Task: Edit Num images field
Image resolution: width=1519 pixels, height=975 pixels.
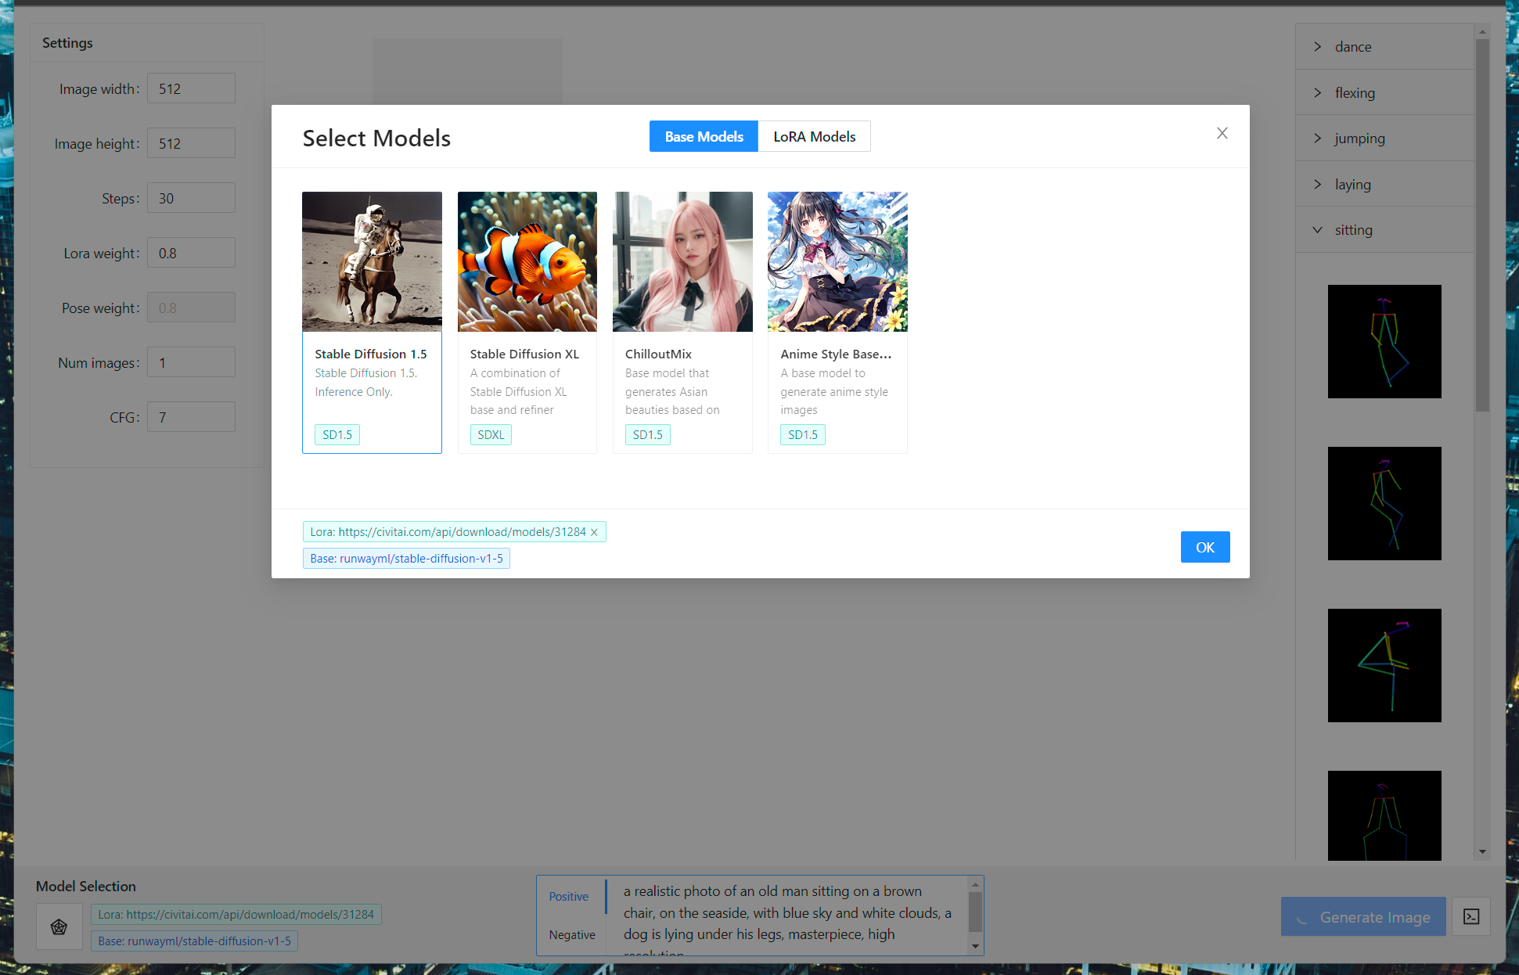Action: point(191,362)
